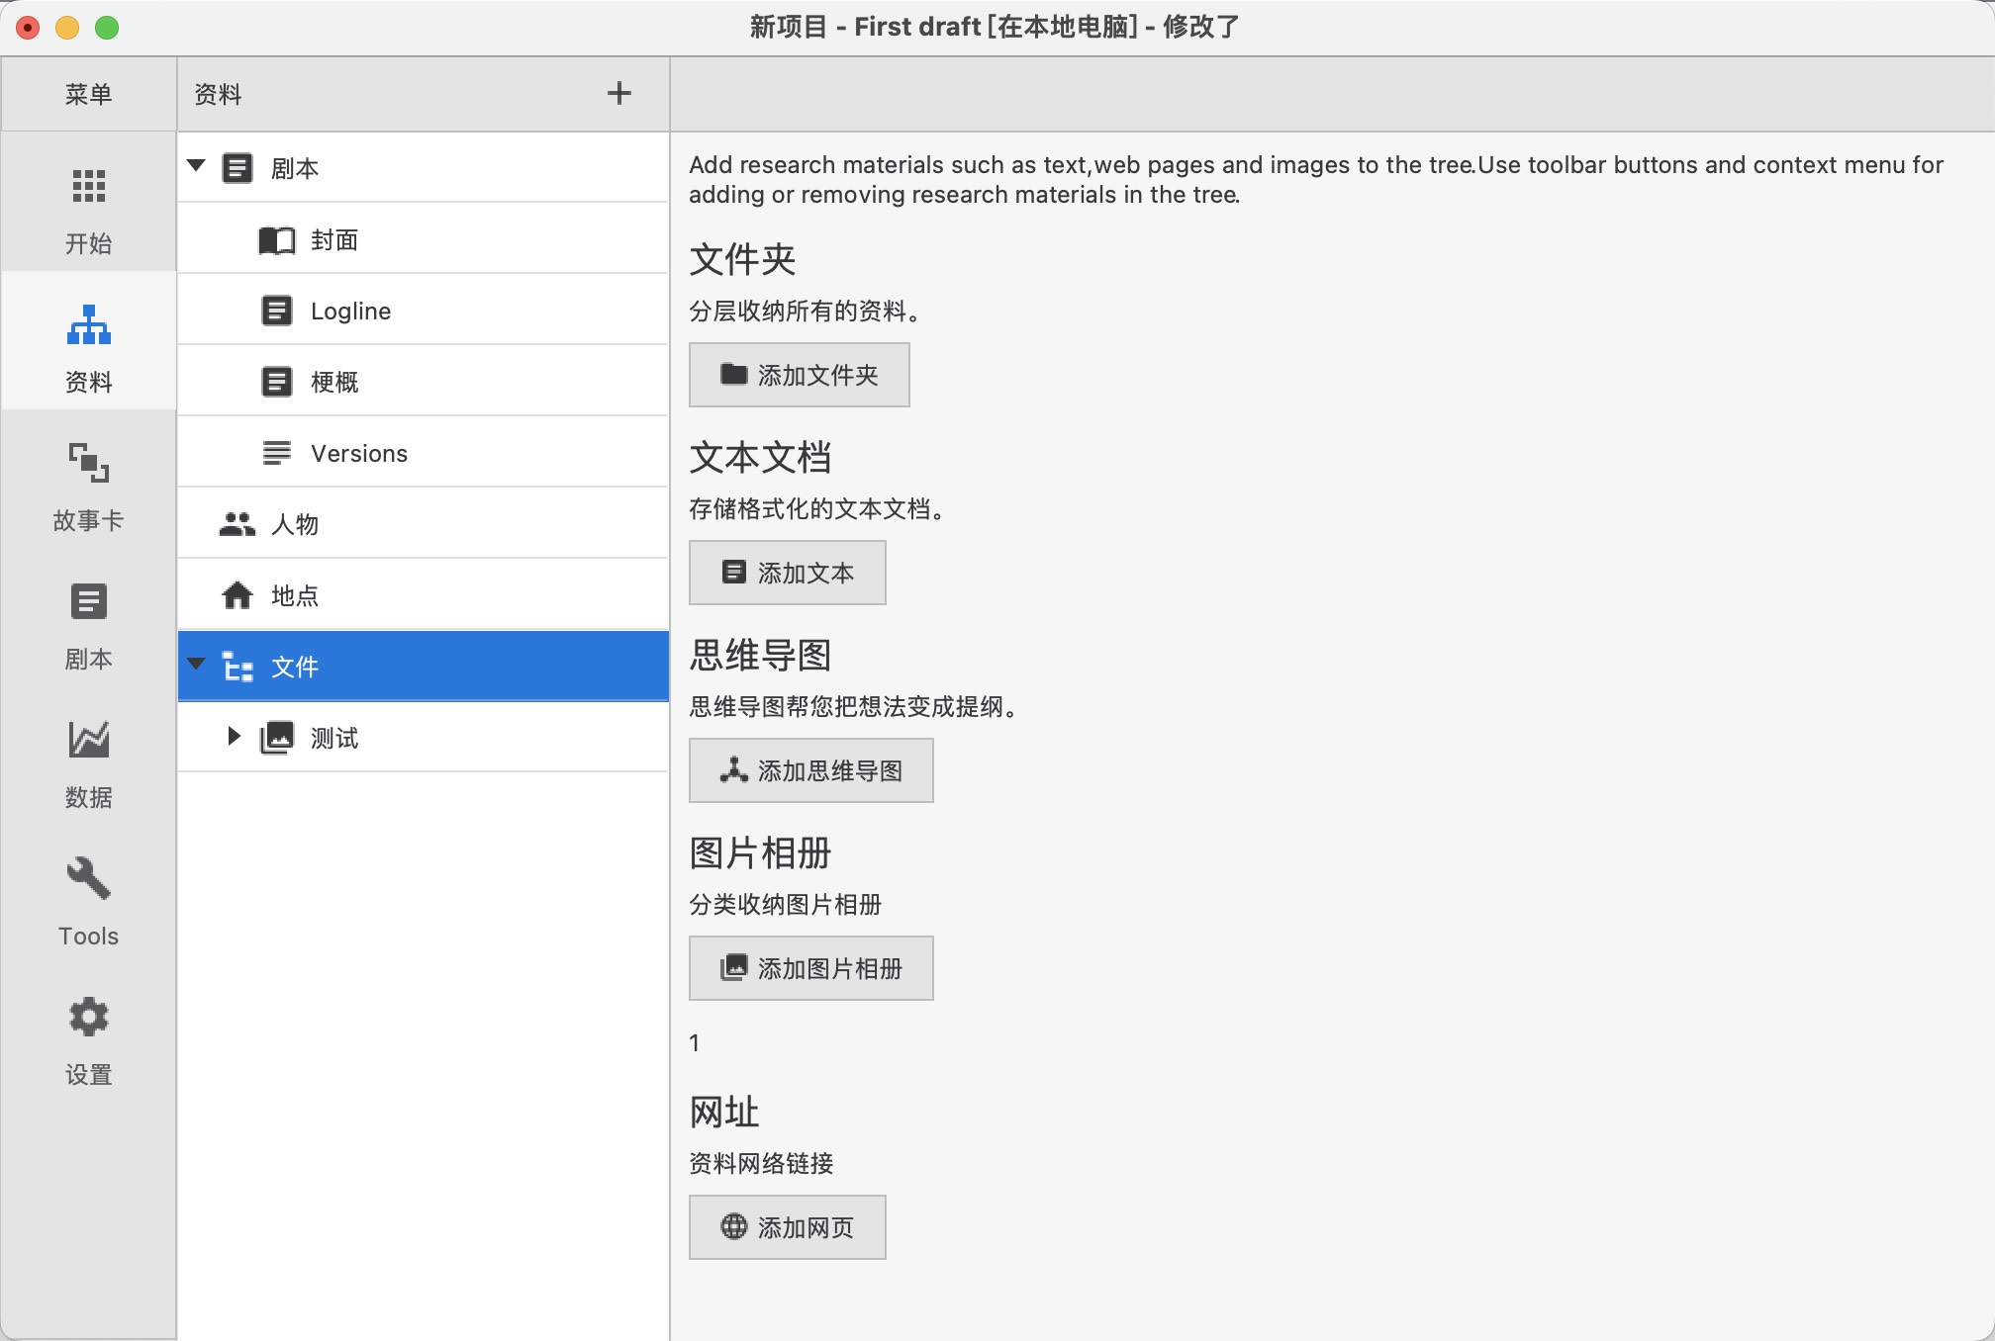Open the Tools wrench icon

(88, 878)
